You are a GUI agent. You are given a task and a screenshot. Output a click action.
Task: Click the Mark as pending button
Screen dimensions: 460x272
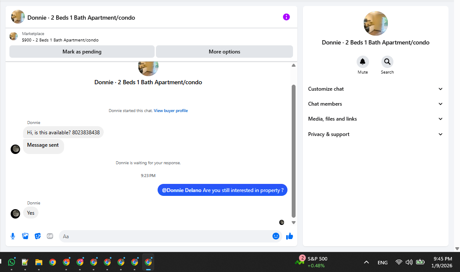tap(82, 52)
